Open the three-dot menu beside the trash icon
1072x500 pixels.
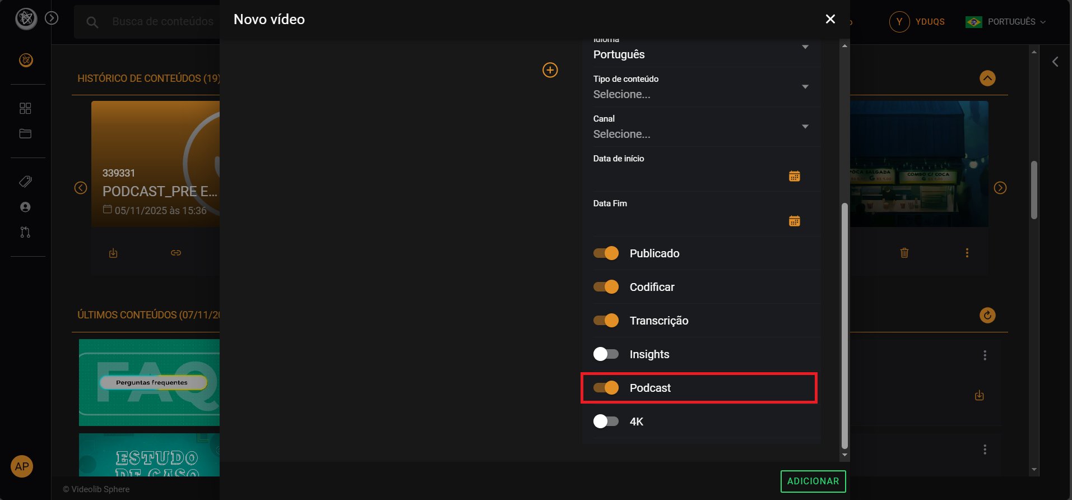966,252
